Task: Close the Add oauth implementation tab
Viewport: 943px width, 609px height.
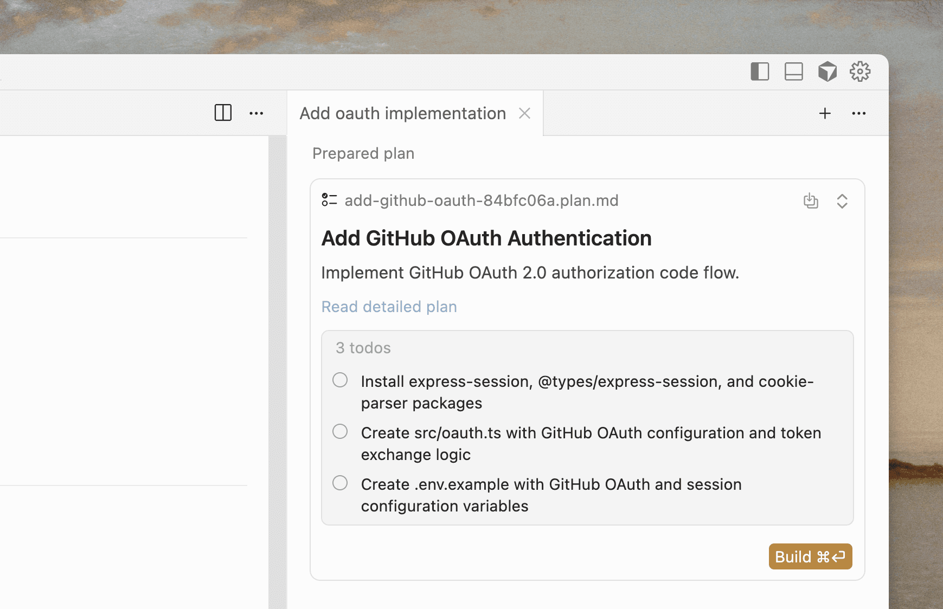Action: 524,113
